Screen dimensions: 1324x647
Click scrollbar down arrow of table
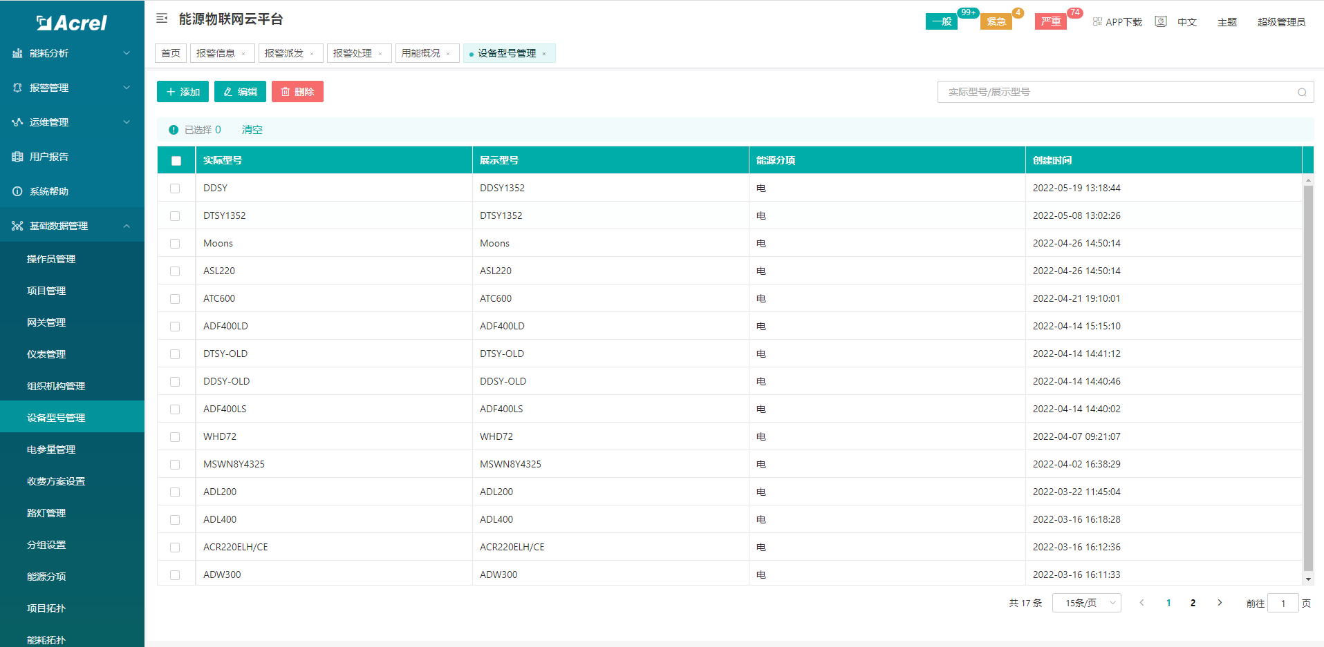pyautogui.click(x=1308, y=579)
